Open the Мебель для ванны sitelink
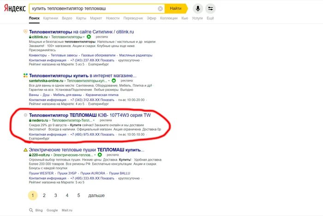The width and height of the screenshot is (323, 216). pyautogui.click(x=67, y=95)
